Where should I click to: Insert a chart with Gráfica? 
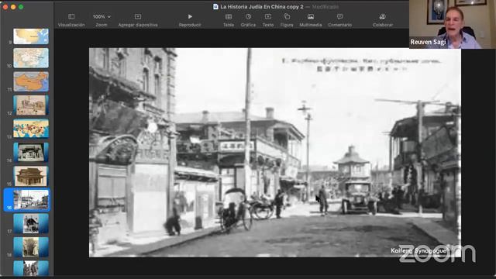tap(248, 20)
